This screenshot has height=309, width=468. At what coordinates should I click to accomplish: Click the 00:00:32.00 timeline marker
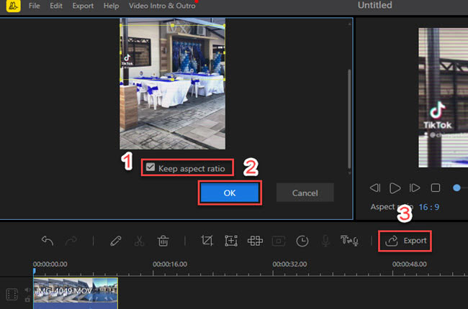coord(289,264)
